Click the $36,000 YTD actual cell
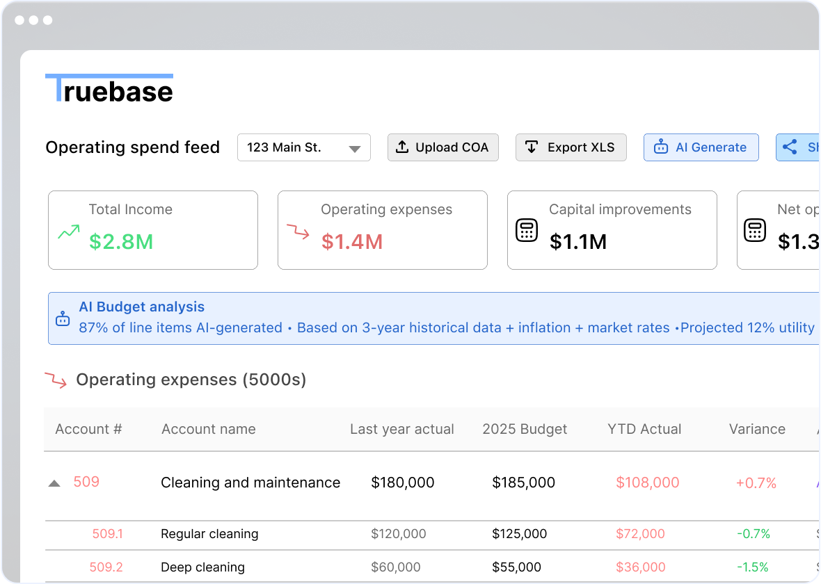This screenshot has height=584, width=821. pyautogui.click(x=641, y=567)
